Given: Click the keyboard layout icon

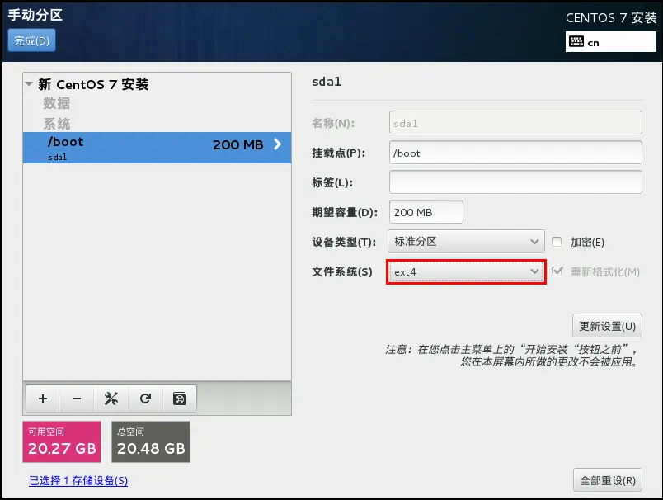Looking at the screenshot, I should pyautogui.click(x=576, y=41).
